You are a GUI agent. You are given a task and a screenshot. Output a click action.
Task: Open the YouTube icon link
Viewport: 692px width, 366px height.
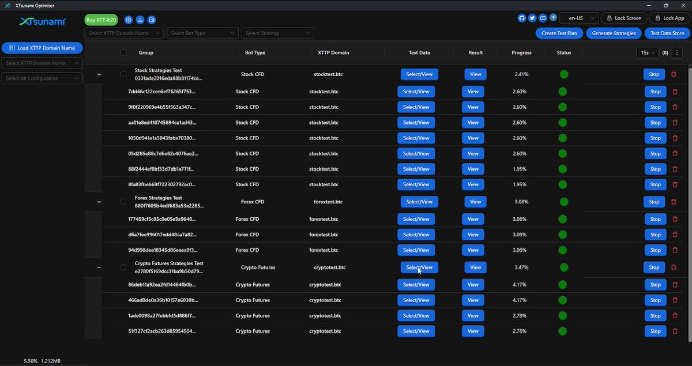543,18
